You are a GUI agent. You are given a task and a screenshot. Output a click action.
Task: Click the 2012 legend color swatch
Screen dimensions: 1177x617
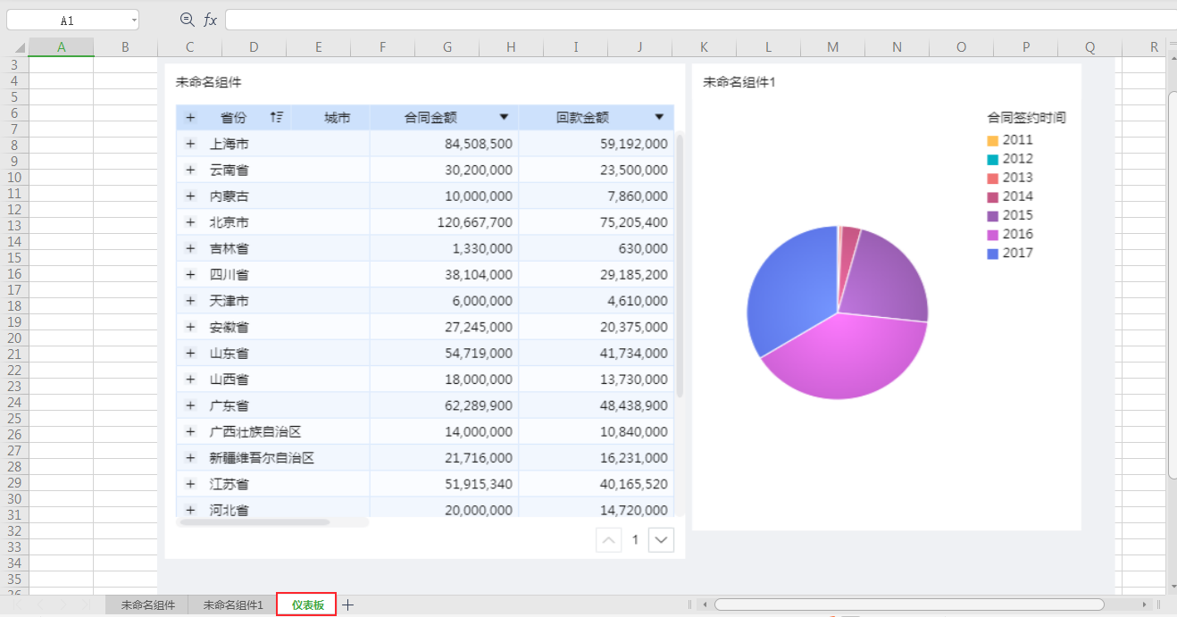point(993,159)
